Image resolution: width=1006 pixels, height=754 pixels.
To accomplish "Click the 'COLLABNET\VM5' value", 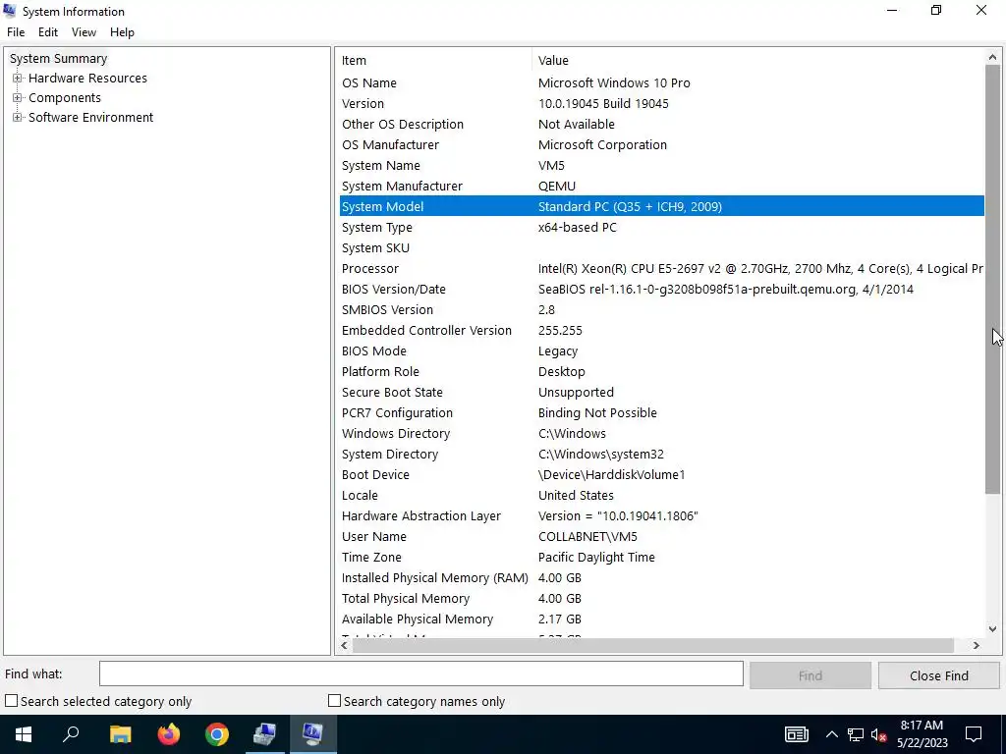I will point(587,537).
